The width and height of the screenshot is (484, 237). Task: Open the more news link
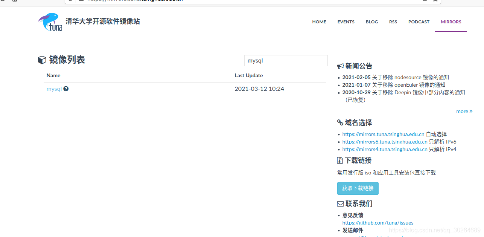[x=464, y=111]
